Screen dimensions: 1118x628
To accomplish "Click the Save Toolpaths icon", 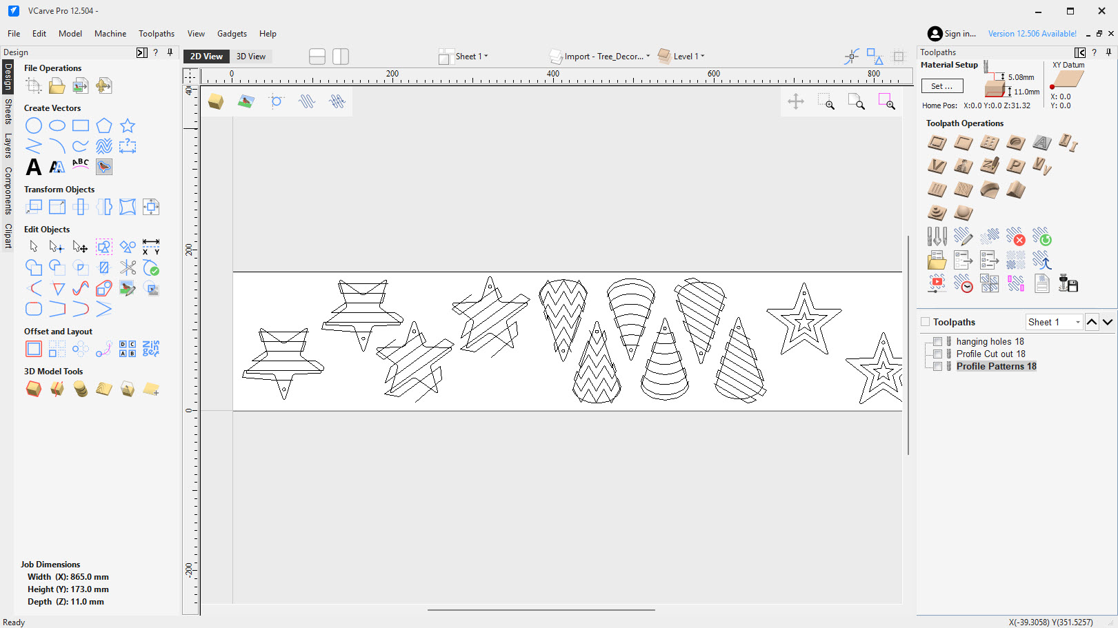I will point(1068,283).
